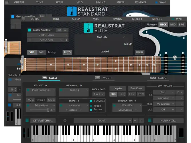Screen dimensions: 191x143
Task: Open TUNE menu in Elite window
Action: (x=56, y=19)
